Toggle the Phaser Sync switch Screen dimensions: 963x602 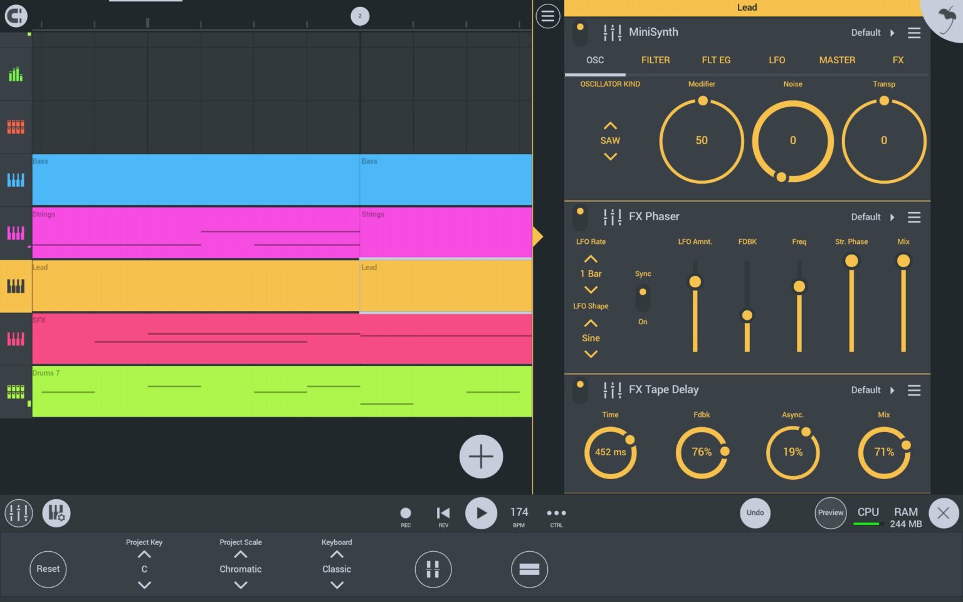click(x=643, y=298)
